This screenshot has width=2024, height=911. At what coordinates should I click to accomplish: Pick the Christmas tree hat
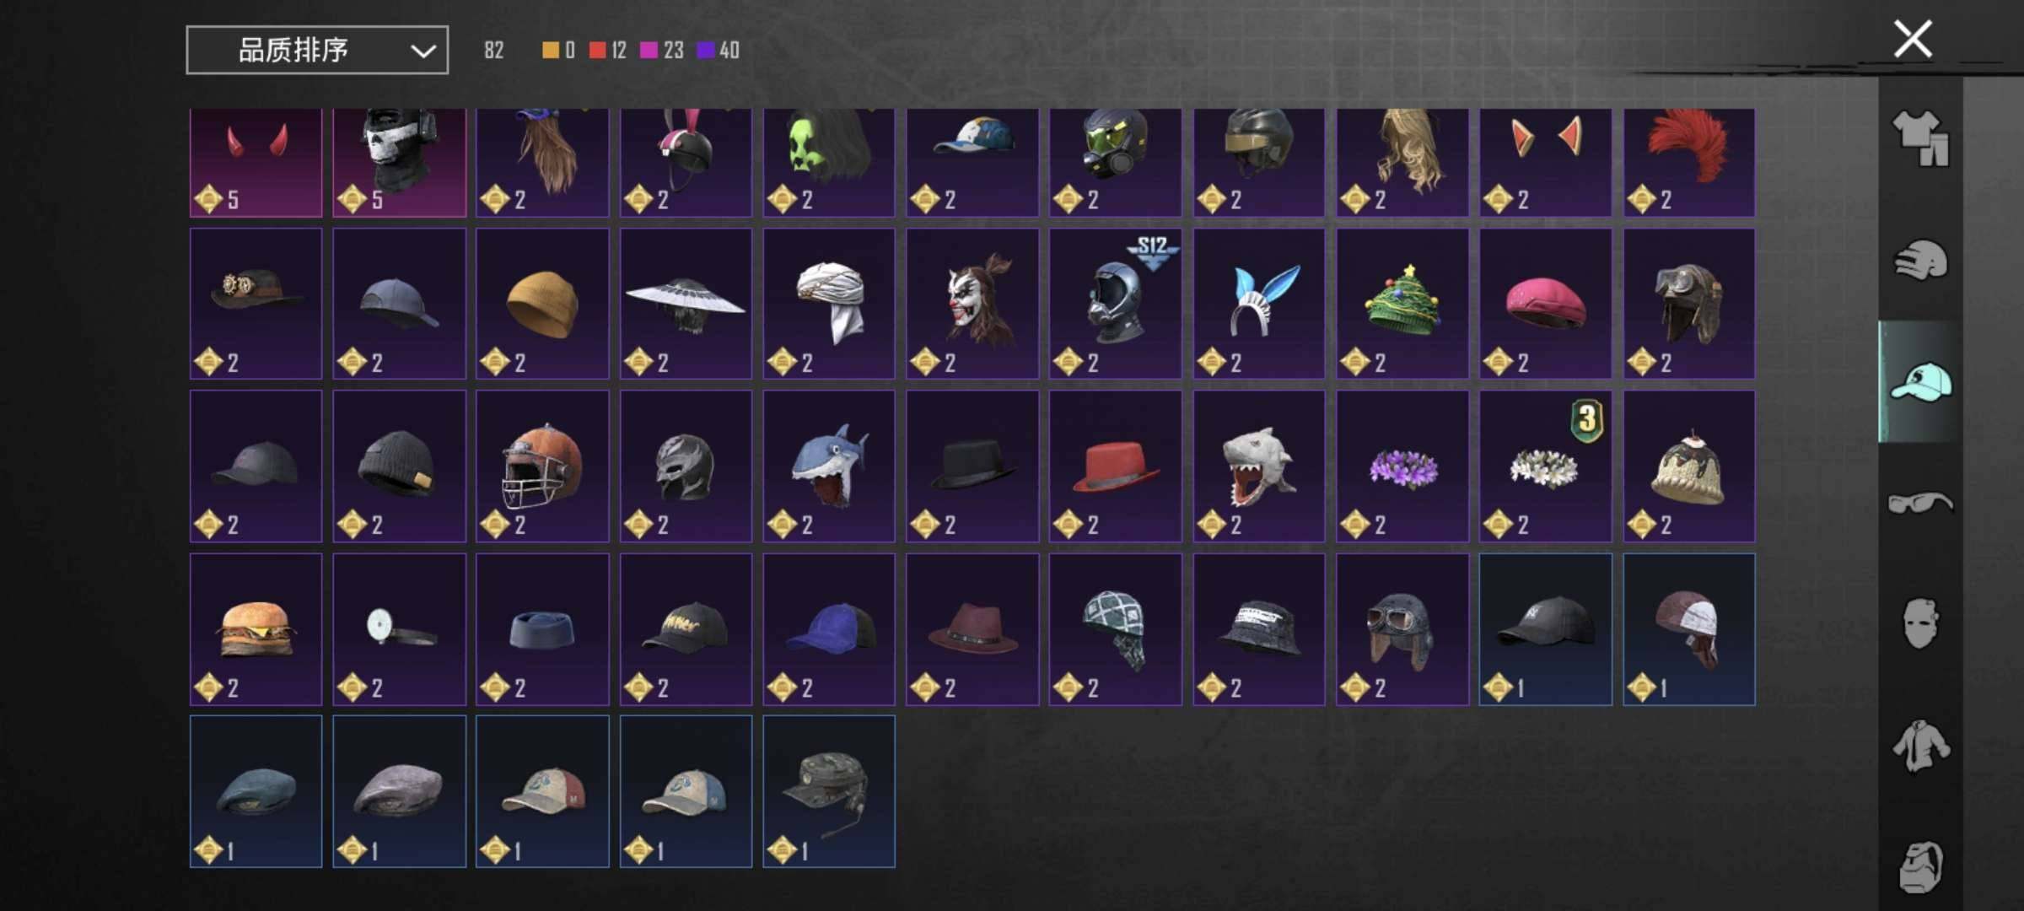click(x=1402, y=304)
